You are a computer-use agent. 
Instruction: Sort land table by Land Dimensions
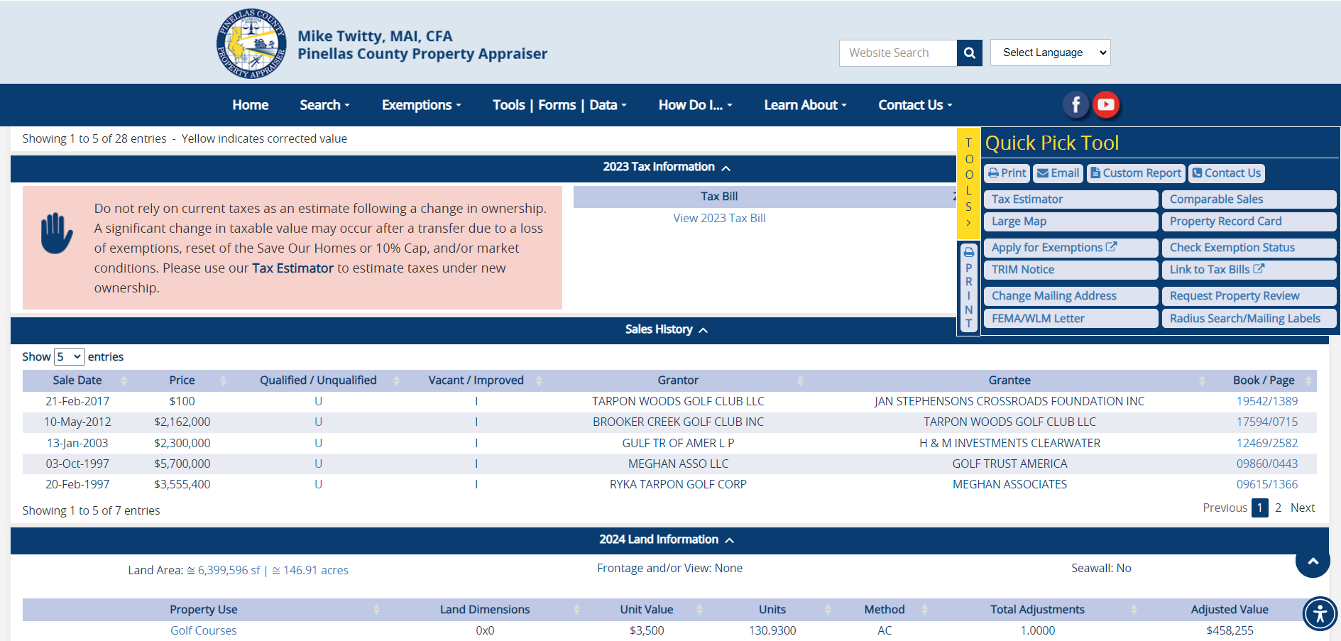coord(485,610)
